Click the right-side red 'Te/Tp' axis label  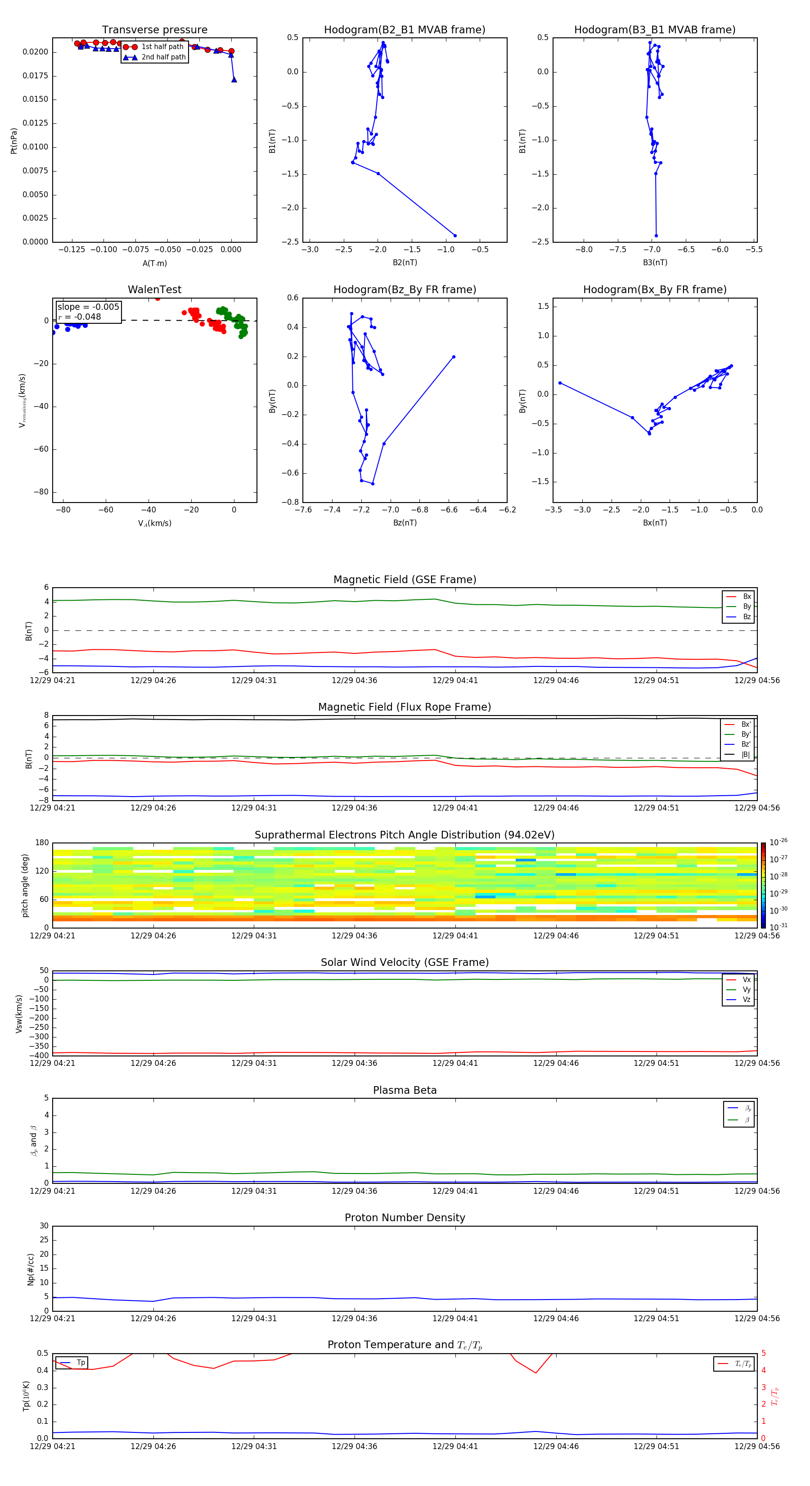775,1396
